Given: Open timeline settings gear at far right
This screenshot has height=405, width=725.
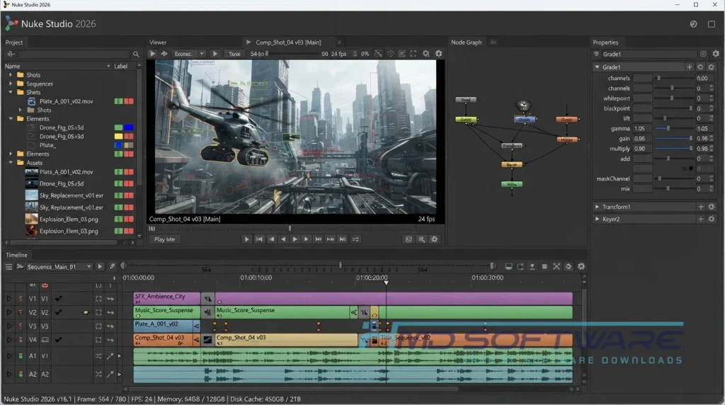Looking at the screenshot, I should tap(581, 266).
